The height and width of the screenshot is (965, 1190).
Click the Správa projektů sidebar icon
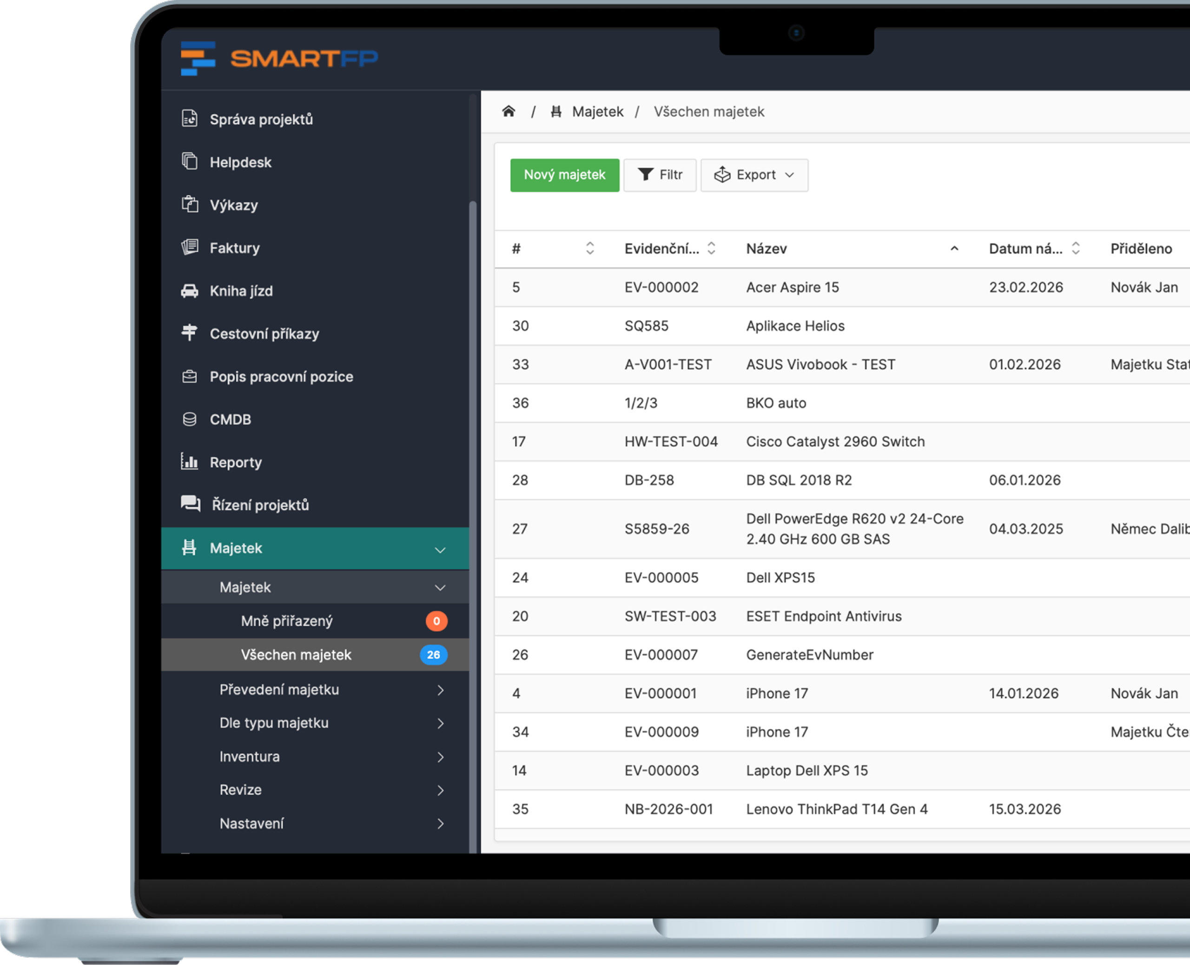[190, 119]
